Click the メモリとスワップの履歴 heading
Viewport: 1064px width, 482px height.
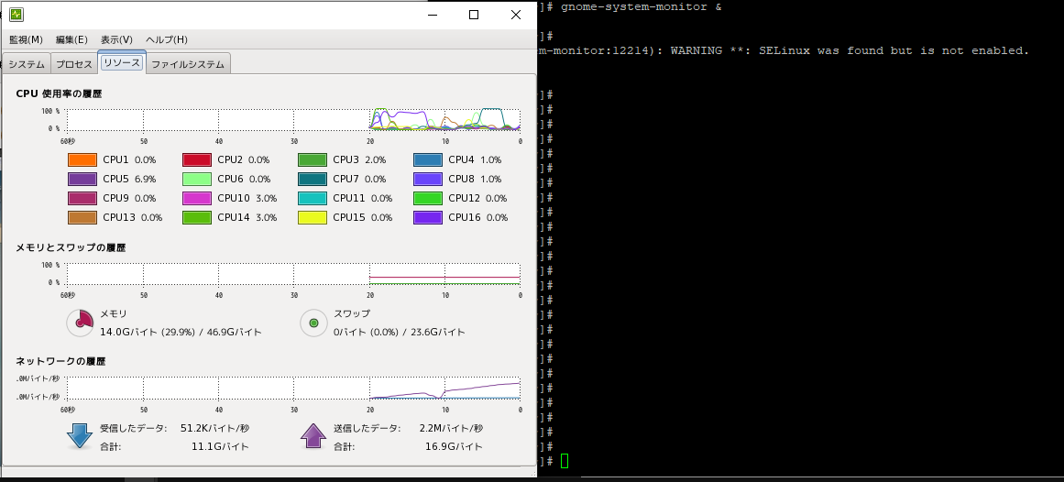[x=71, y=247]
